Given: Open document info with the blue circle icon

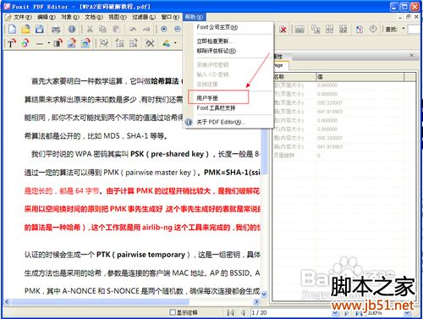Looking at the screenshot, I should coord(72,29).
